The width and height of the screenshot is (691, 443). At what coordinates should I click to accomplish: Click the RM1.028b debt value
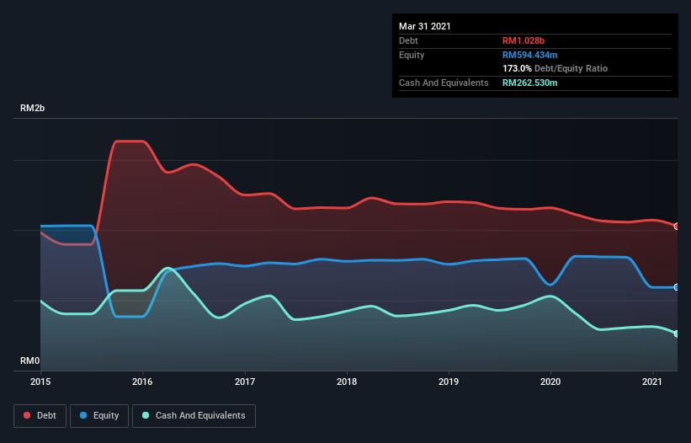pos(524,40)
